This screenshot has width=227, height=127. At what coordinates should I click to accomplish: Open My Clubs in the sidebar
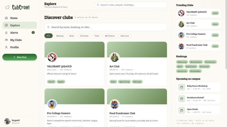(19, 40)
